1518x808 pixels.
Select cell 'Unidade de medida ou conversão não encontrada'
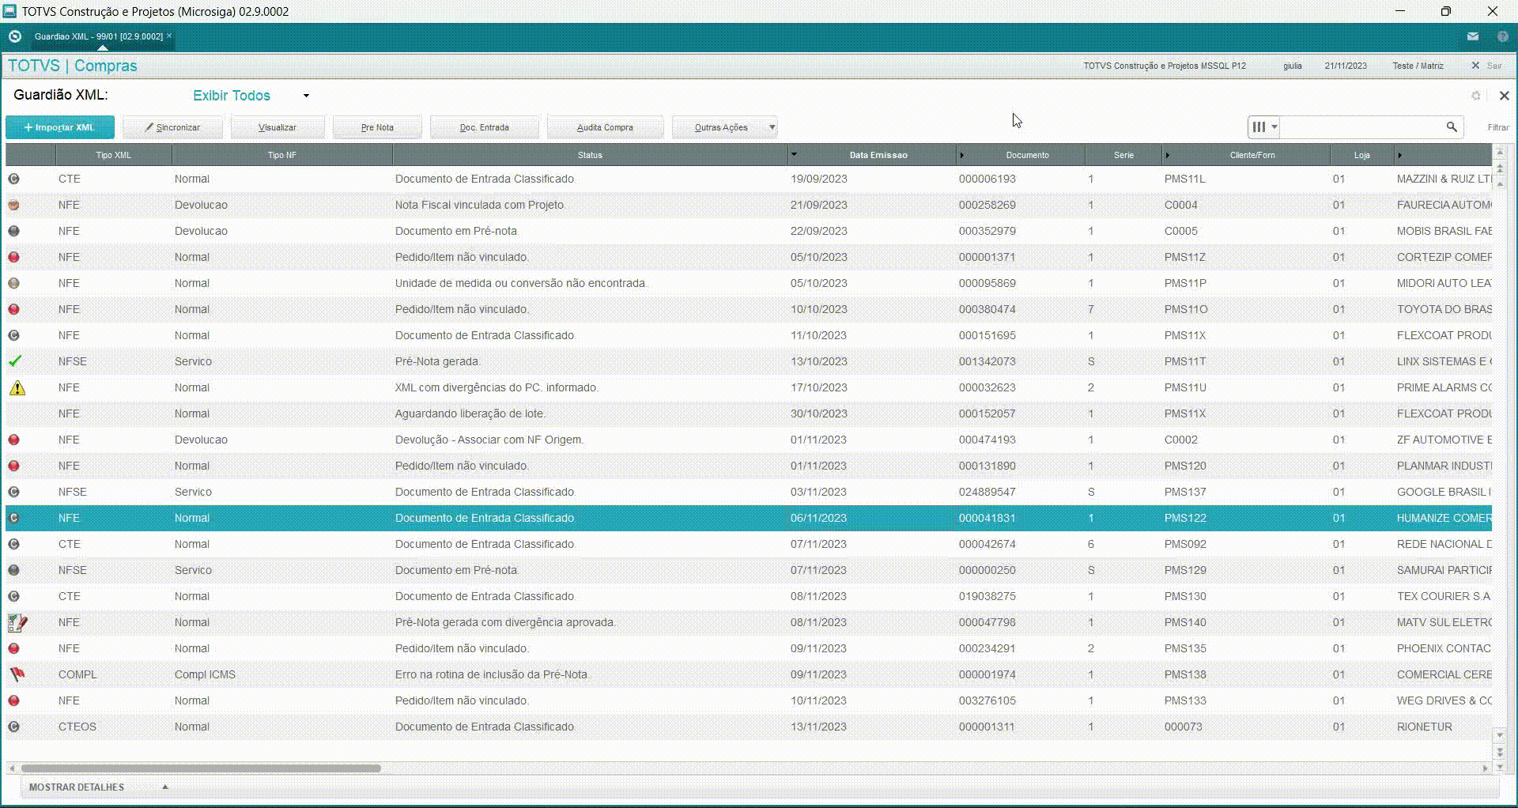590,283
